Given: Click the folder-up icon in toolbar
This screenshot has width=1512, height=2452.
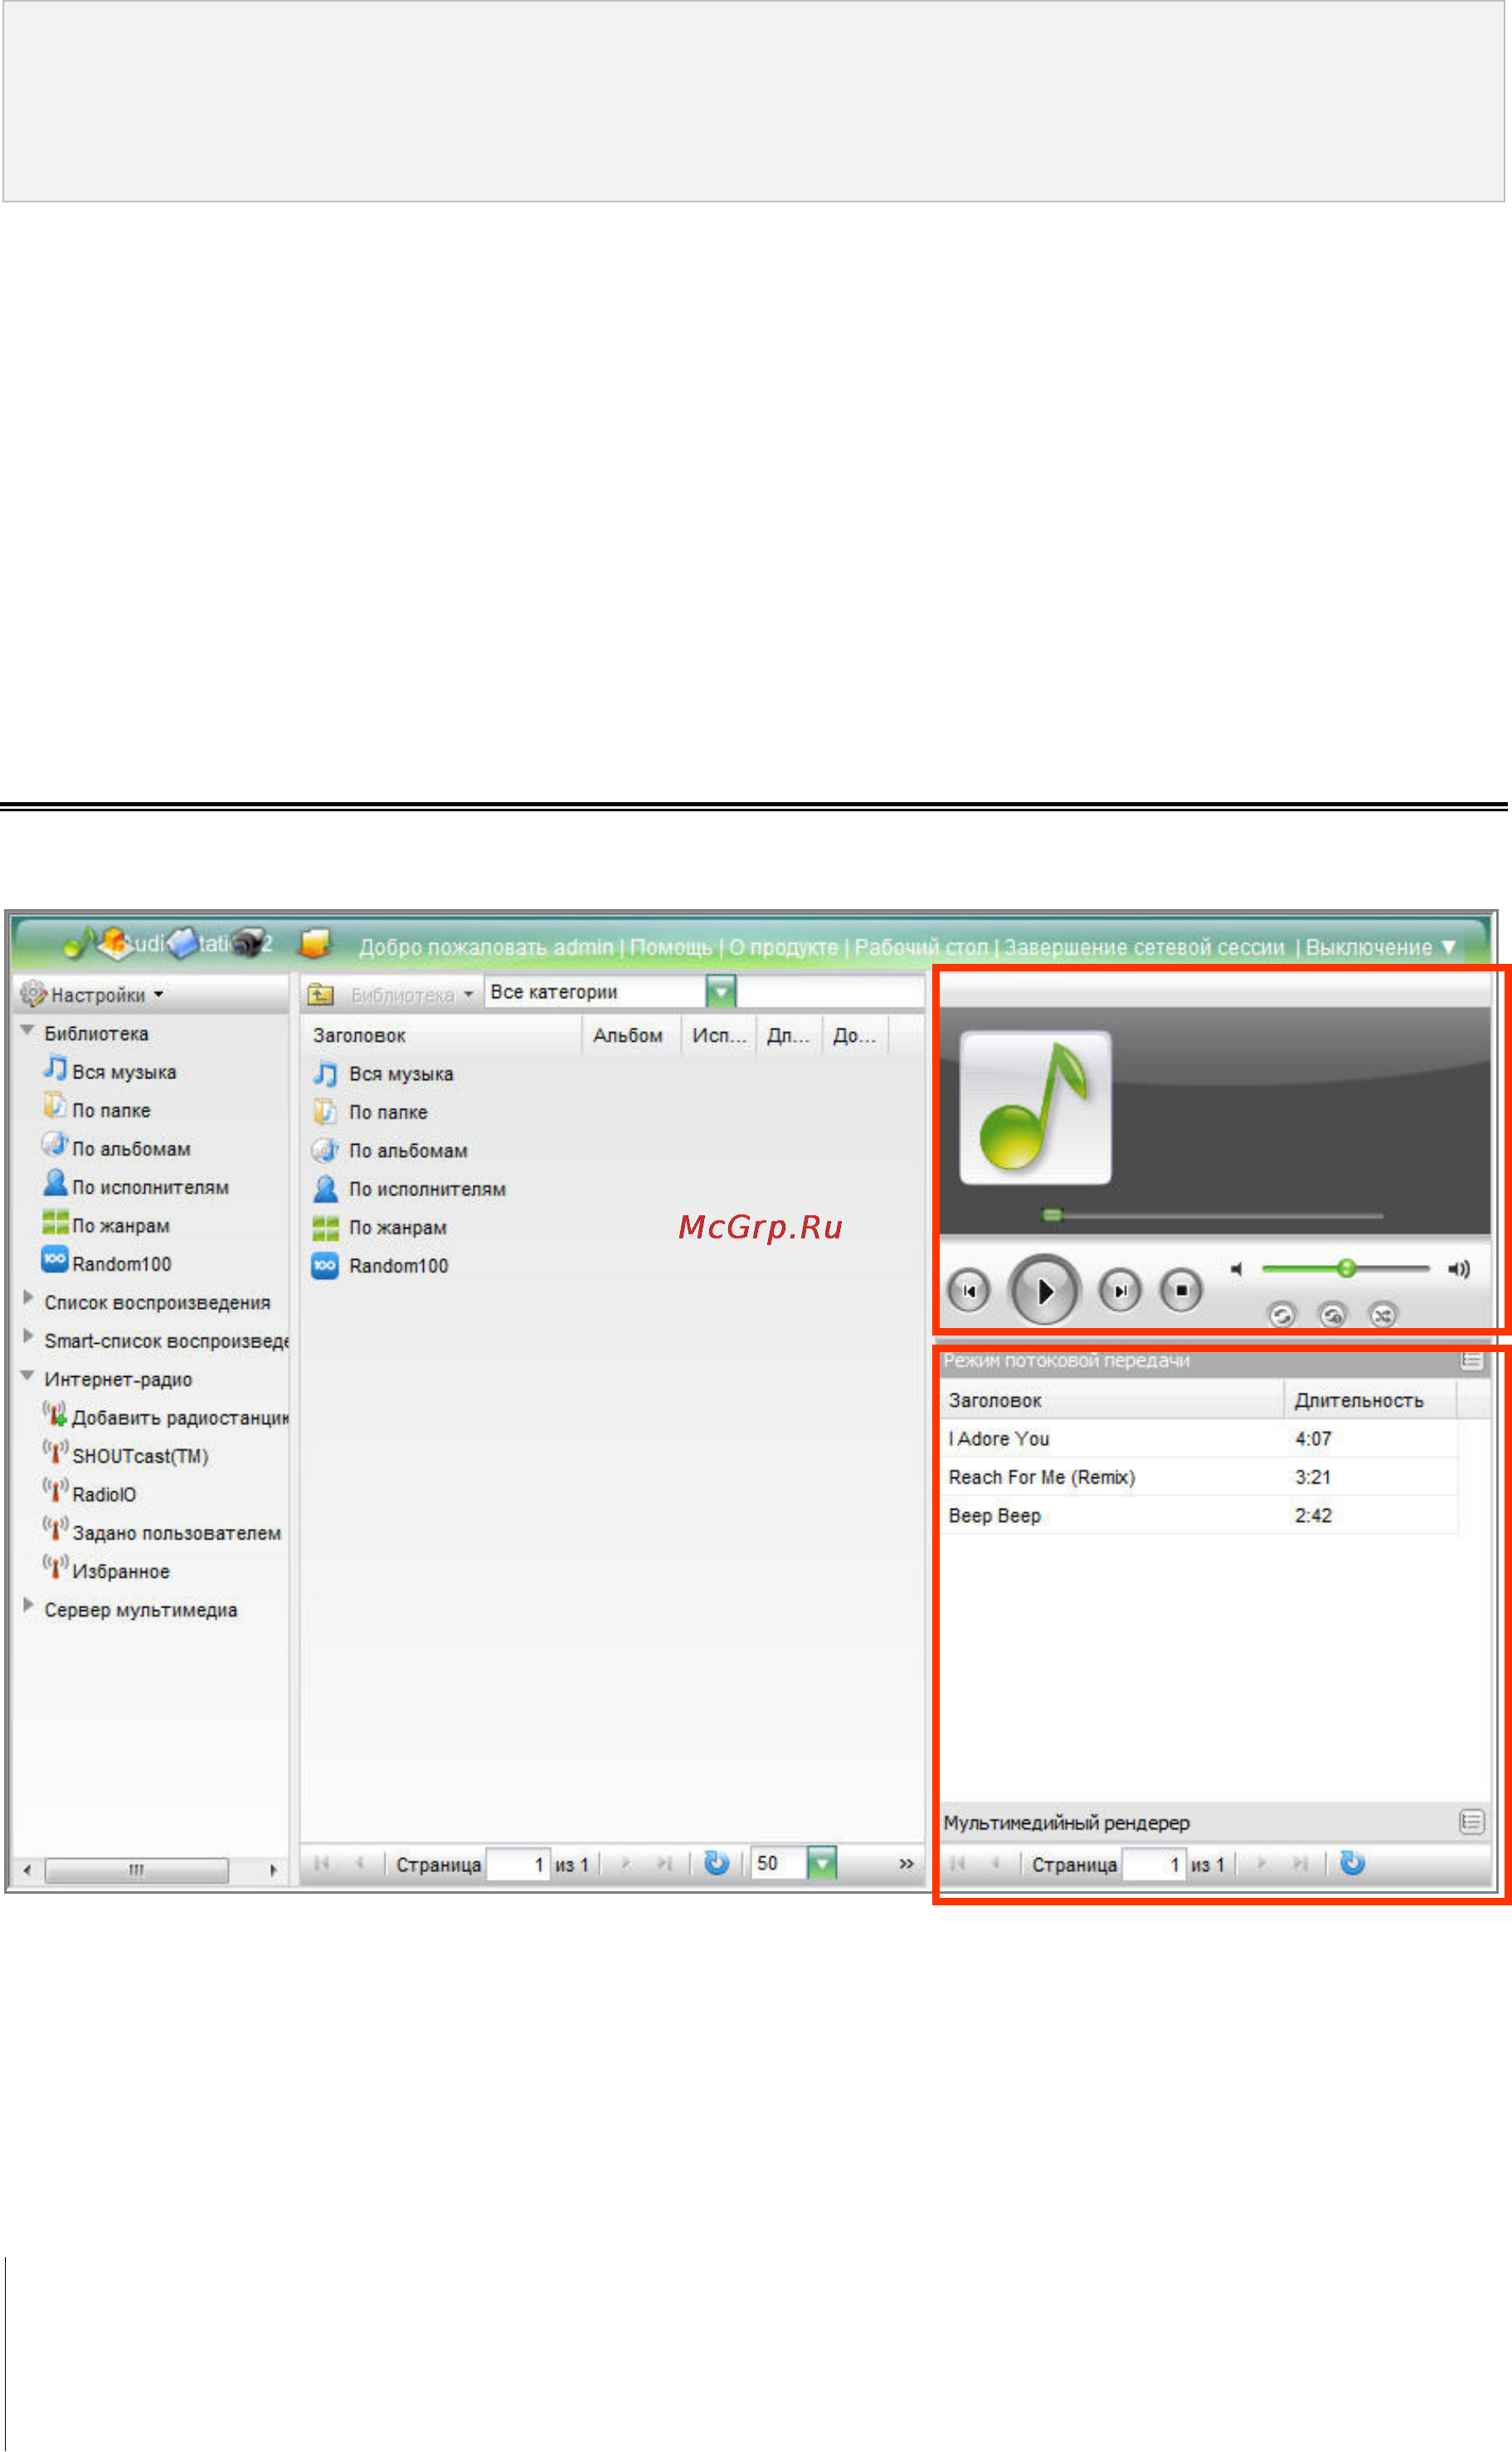Looking at the screenshot, I should click(x=321, y=994).
